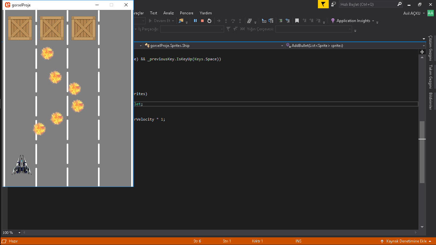Viewport: 436px width, 245px height.
Task: Stop debugging with the red square button
Action: coord(202,21)
